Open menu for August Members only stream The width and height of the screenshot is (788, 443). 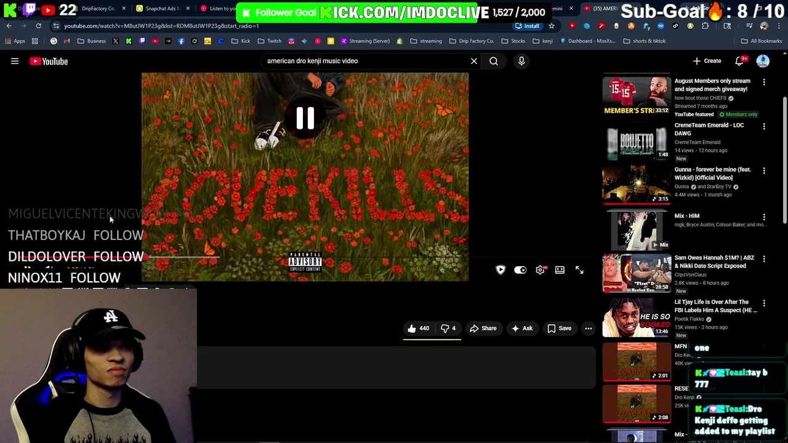[764, 82]
